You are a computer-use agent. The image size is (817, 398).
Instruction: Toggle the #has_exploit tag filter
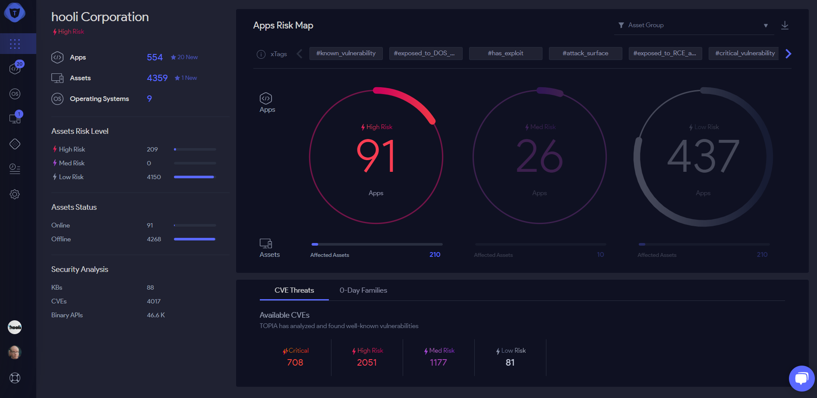(x=505, y=54)
